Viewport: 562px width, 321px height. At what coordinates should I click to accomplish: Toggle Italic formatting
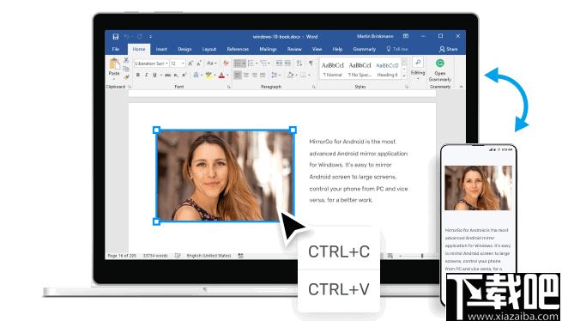146,75
